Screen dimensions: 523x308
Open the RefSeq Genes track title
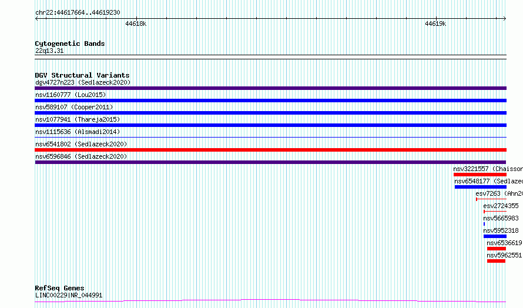60,288
